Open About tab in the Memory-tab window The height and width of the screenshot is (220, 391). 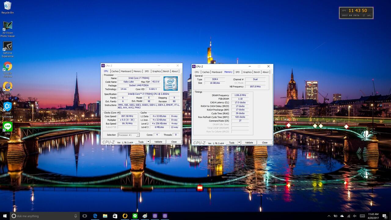tap(266, 72)
